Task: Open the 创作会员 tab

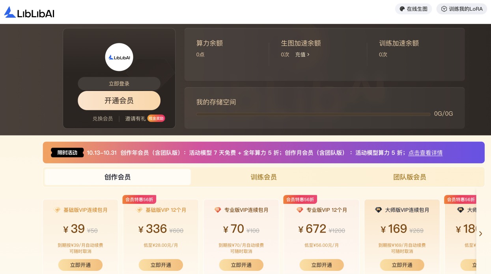Action: pyautogui.click(x=118, y=177)
